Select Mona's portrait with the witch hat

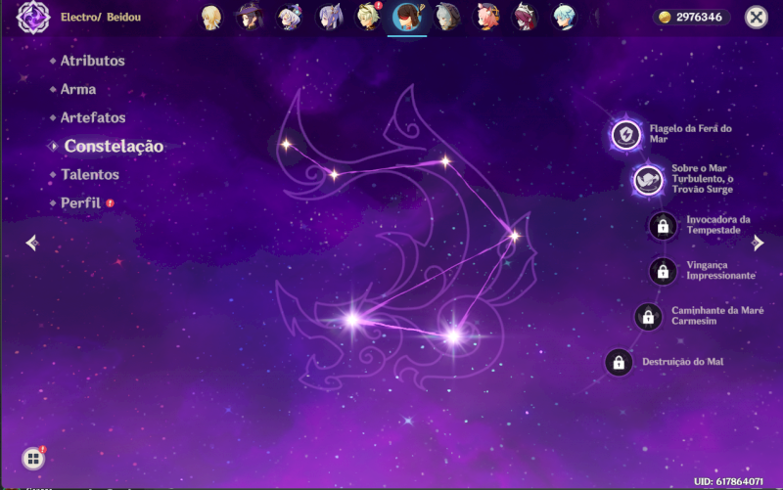(x=251, y=18)
